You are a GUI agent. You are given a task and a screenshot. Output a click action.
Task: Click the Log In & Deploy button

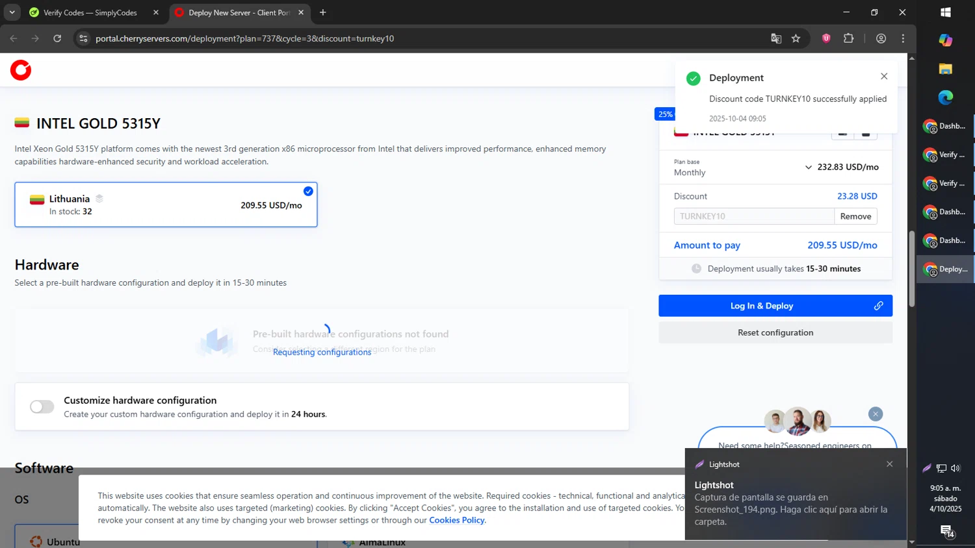[775, 306]
